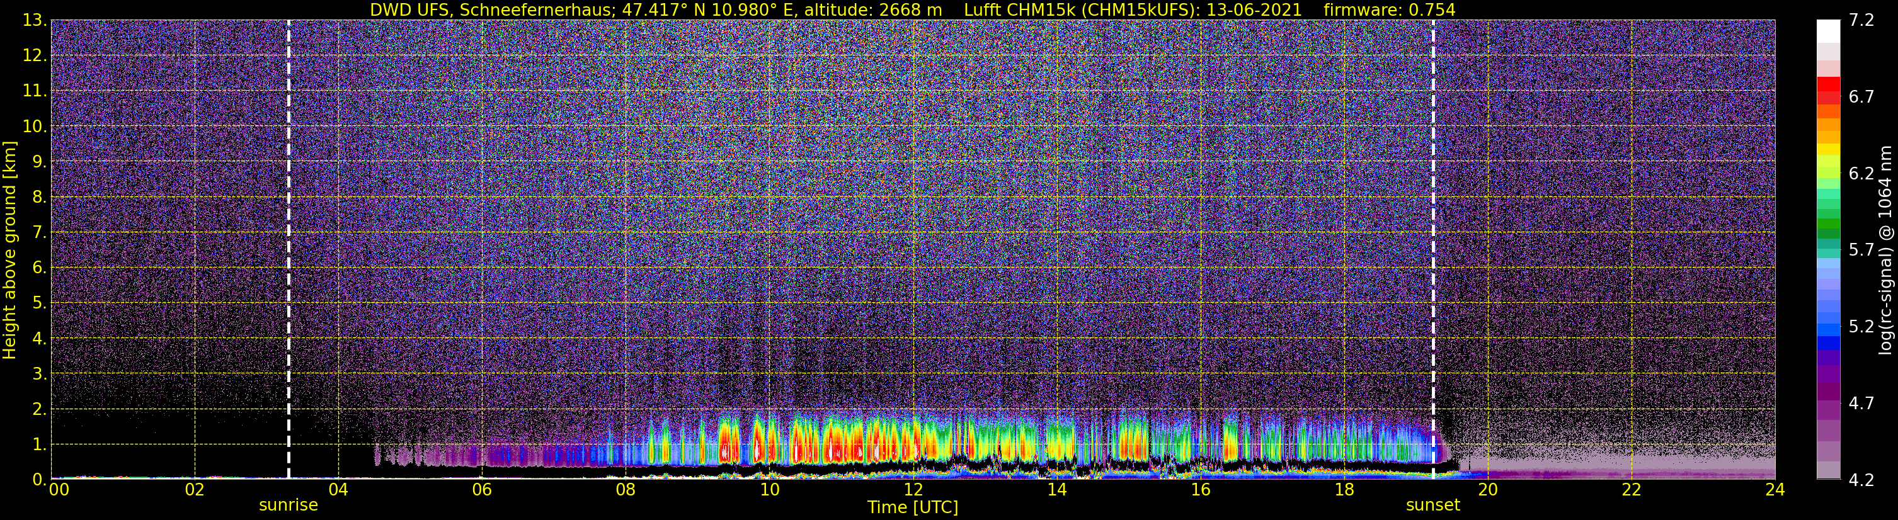1898x520 pixels.
Task: Click the x-axis tick label '24'
Action: pos(1775,490)
